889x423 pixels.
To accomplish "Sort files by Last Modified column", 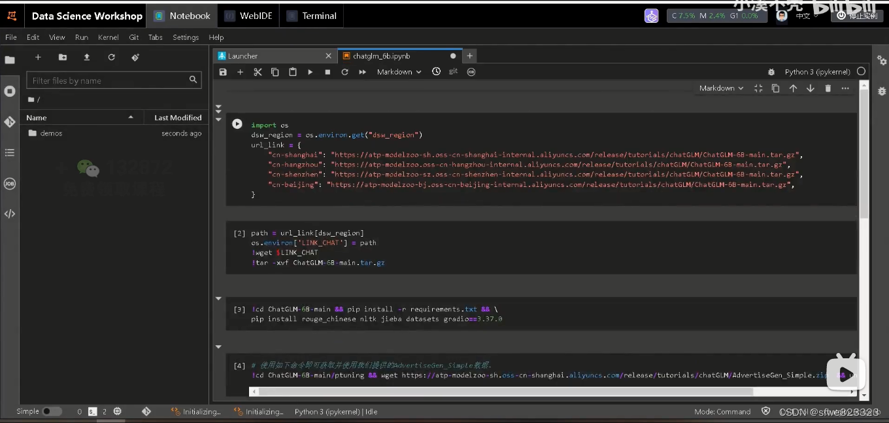I will (x=176, y=118).
